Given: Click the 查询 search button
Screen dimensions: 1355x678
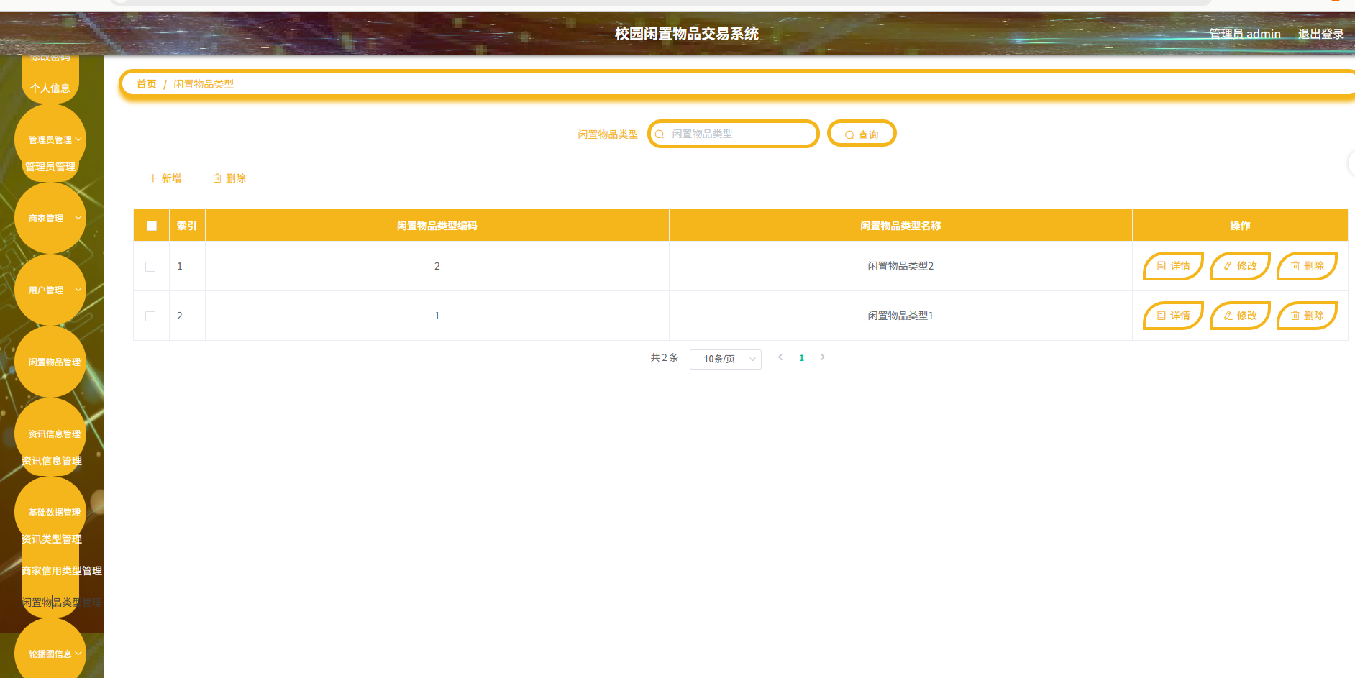Looking at the screenshot, I should (x=862, y=134).
